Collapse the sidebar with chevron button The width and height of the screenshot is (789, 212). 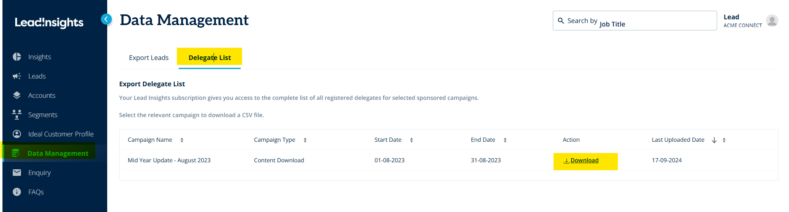point(106,19)
